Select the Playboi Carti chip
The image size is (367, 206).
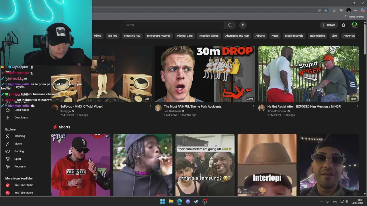pyautogui.click(x=185, y=36)
